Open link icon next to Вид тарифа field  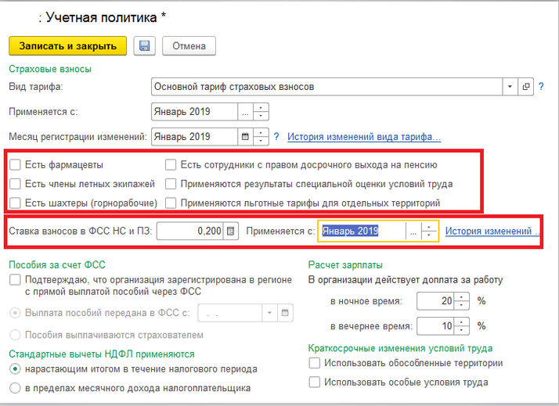tap(526, 86)
